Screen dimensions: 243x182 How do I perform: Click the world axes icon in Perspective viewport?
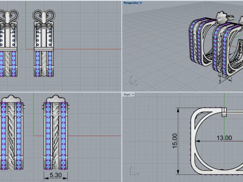coord(133,80)
